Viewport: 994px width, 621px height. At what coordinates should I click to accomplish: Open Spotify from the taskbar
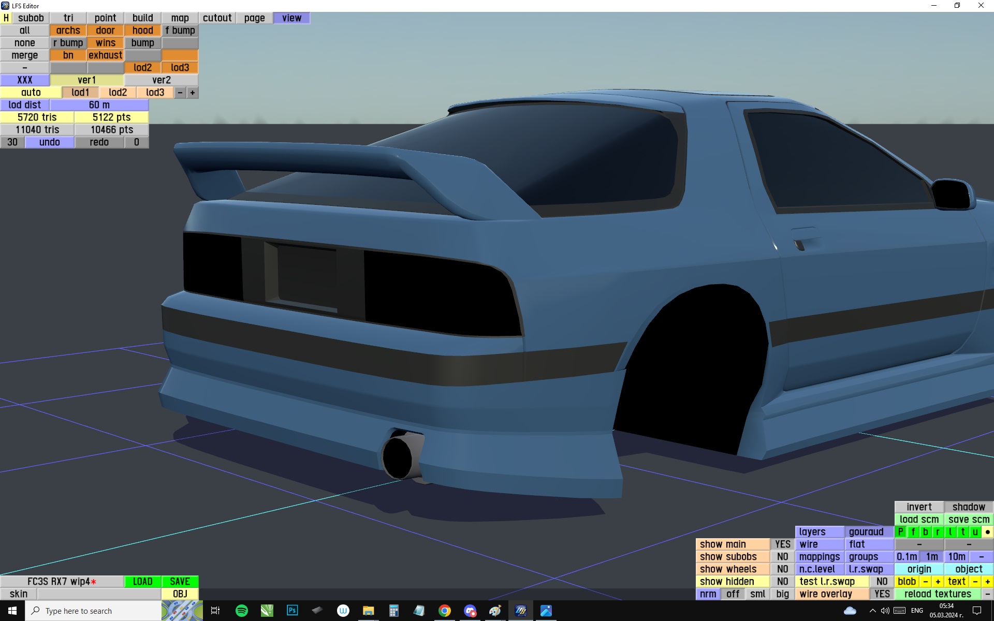pyautogui.click(x=241, y=611)
